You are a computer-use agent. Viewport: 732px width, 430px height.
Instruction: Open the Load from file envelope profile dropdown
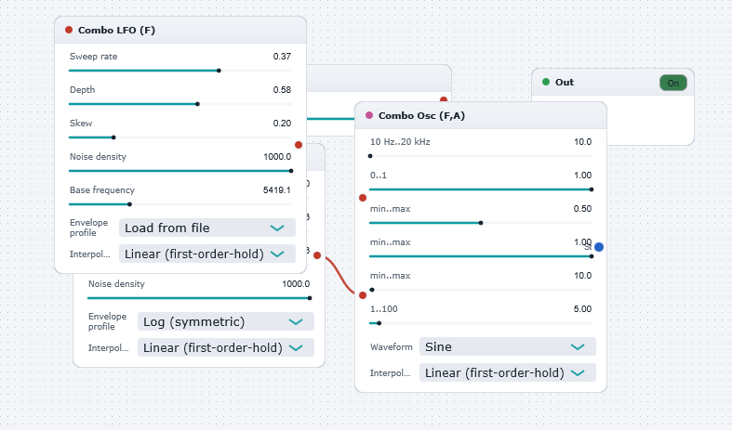tap(207, 228)
